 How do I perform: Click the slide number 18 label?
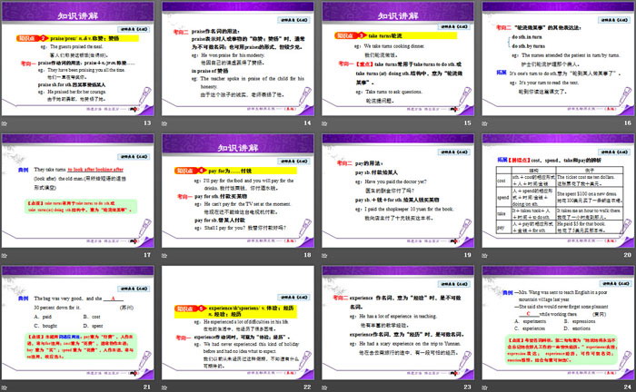(x=307, y=255)
